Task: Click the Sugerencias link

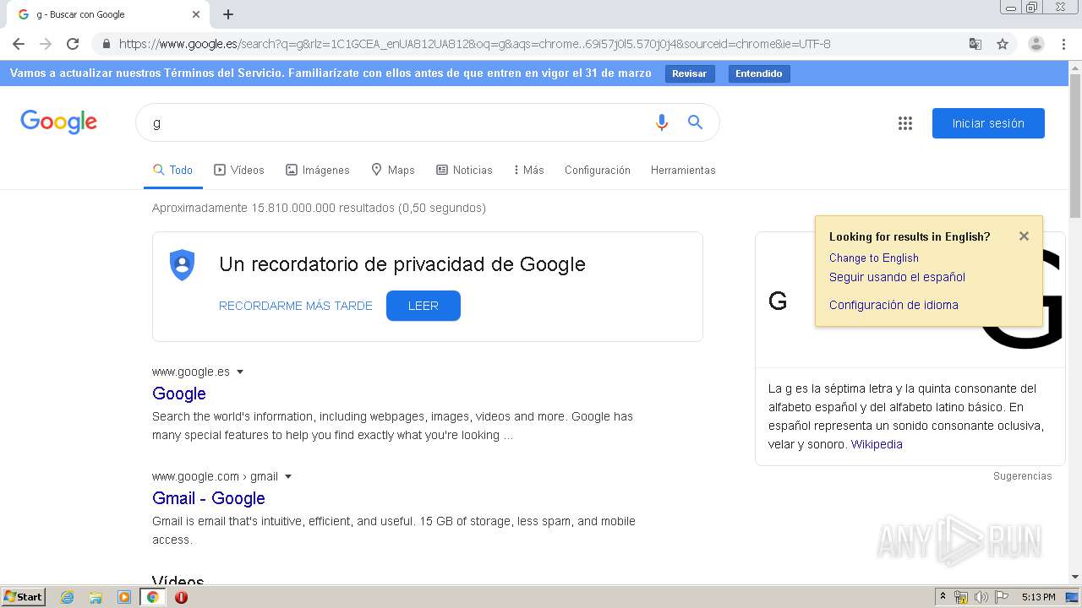Action: pyautogui.click(x=1023, y=476)
